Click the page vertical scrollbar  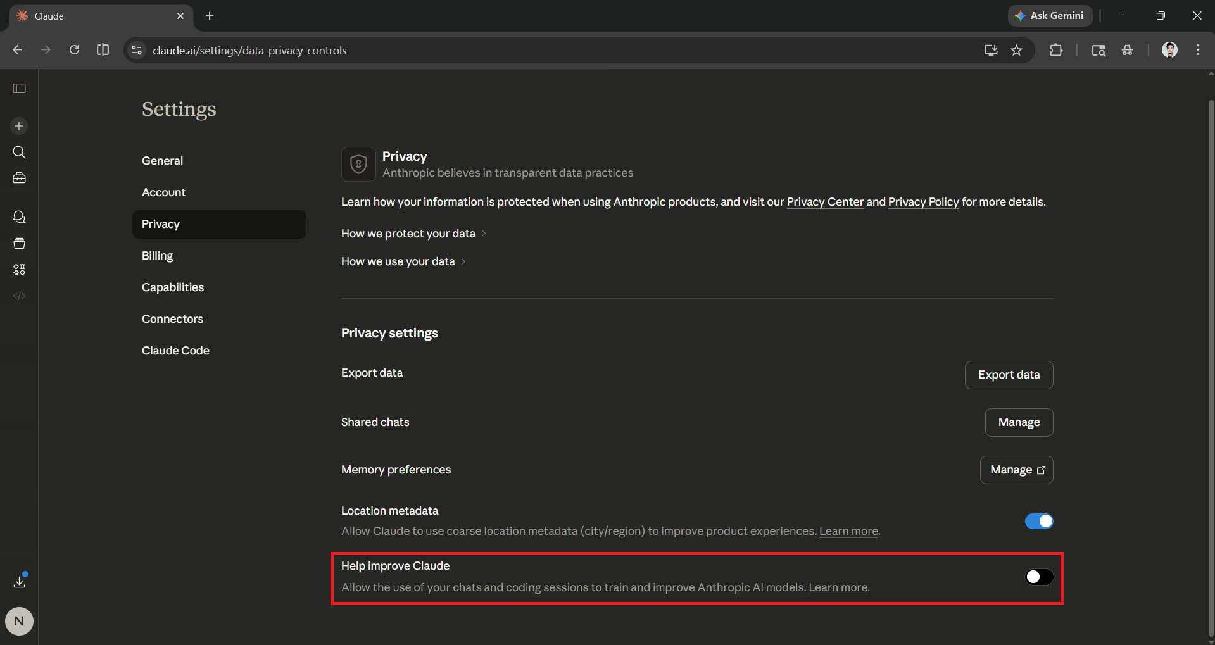point(1211,367)
